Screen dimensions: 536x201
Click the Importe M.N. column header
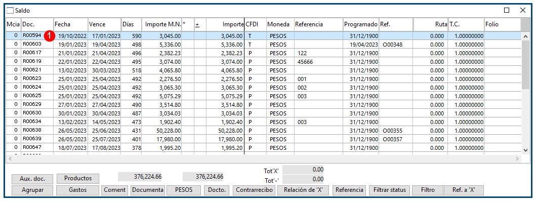click(x=161, y=24)
